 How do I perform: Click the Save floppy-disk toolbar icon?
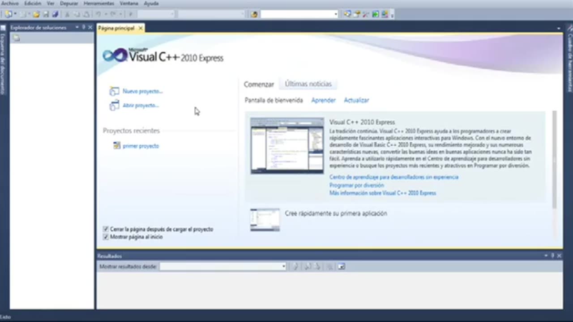pos(46,14)
